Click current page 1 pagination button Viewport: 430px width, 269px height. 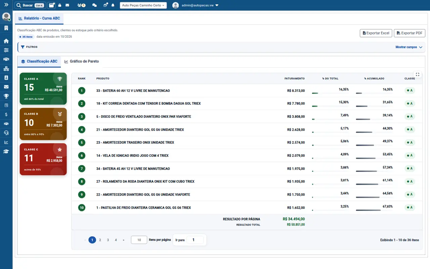[92, 240]
